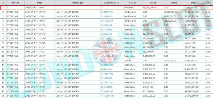Select the 626c1af6f4 transaction link
This screenshot has width=213, height=98.
(x=106, y=87)
